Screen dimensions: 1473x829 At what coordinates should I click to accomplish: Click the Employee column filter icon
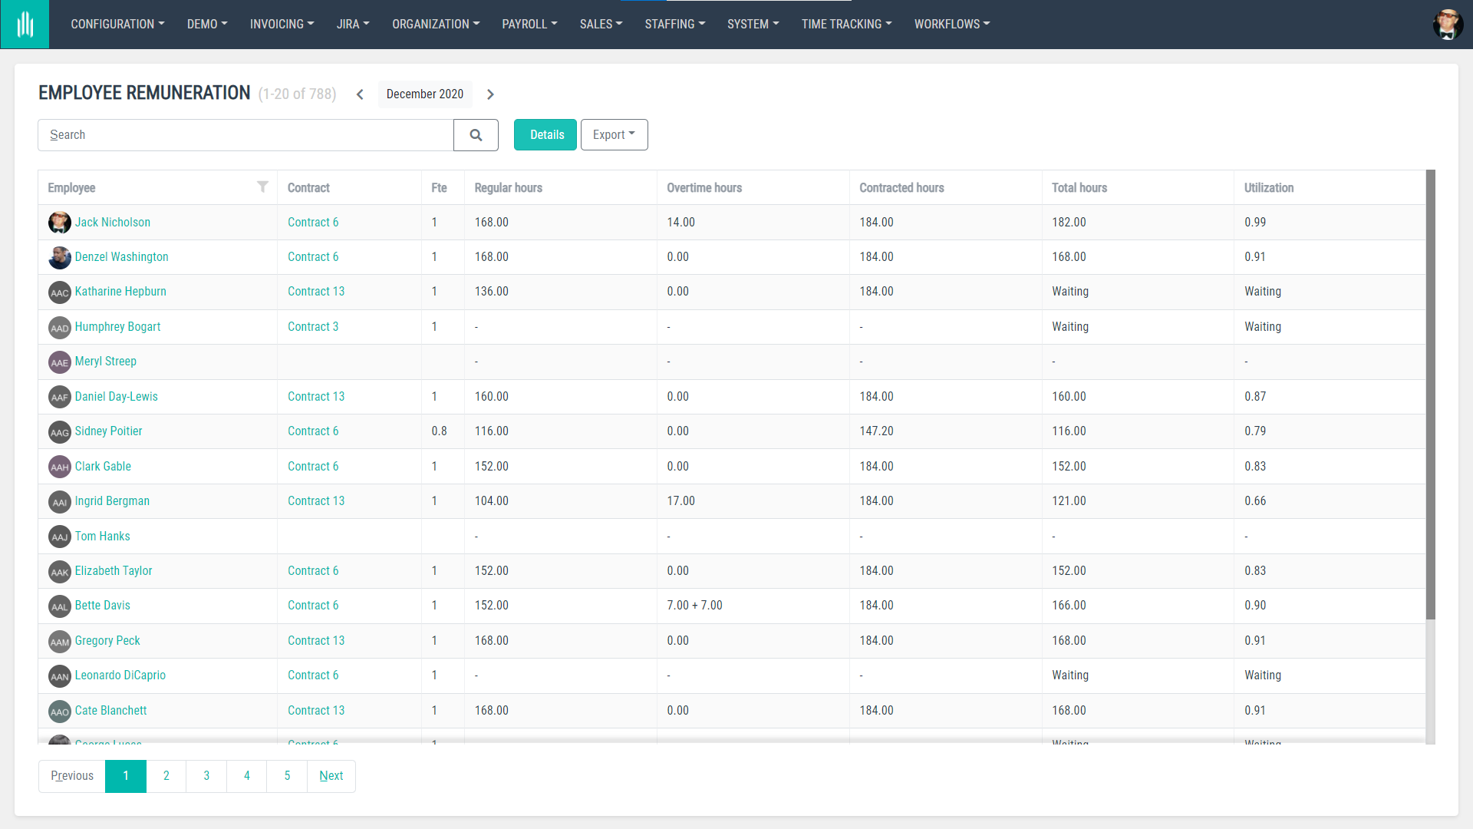click(x=262, y=187)
